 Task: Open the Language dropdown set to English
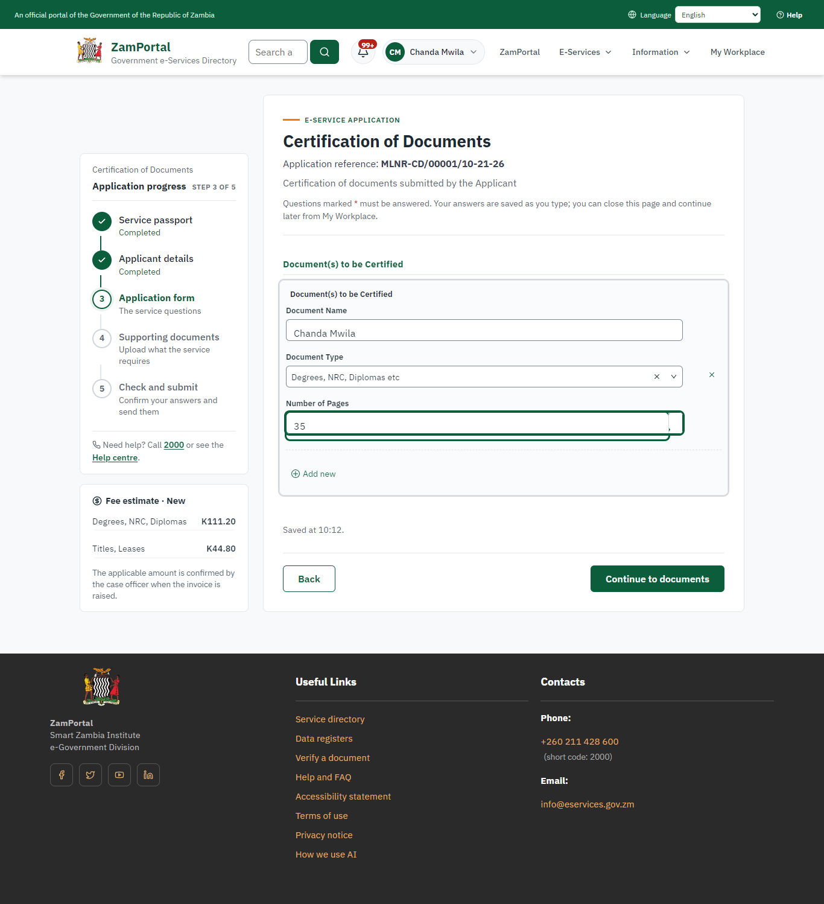[x=718, y=14]
